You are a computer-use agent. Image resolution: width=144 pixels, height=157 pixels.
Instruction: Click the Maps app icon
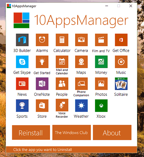click(x=81, y=62)
